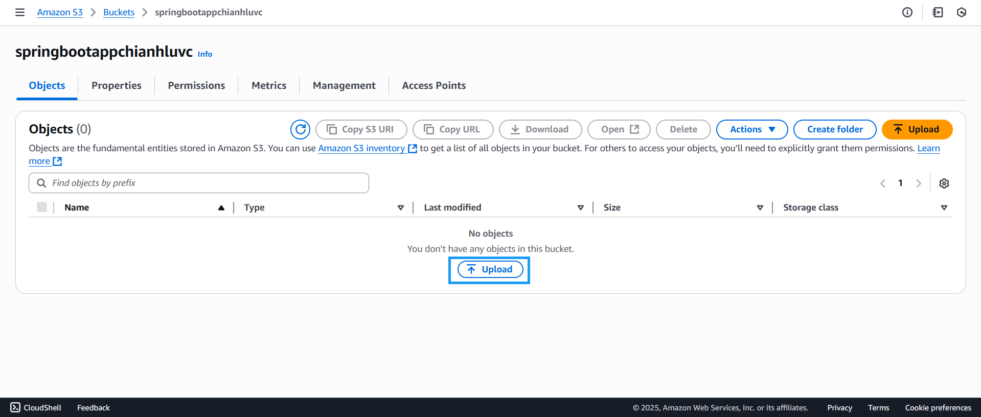981x417 pixels.
Task: Click the hexagon settings icon at top right
Action: point(962,12)
